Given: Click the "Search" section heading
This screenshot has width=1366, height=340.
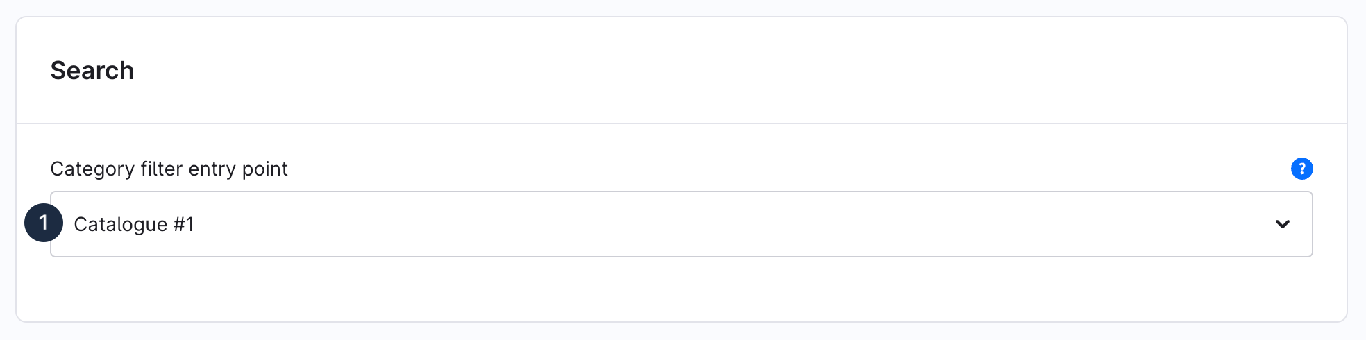Looking at the screenshot, I should [x=92, y=71].
